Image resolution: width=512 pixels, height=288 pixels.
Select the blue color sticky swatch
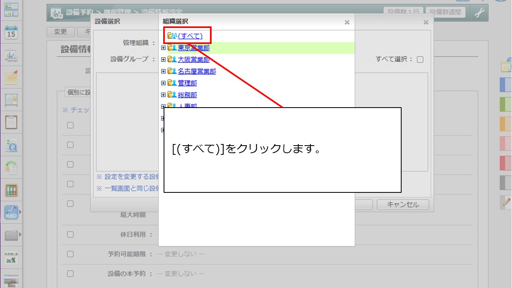tap(506, 85)
